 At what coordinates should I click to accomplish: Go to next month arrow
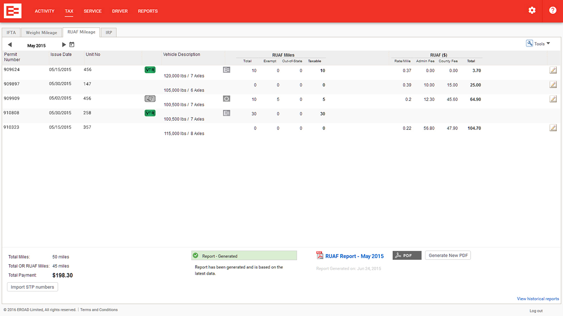64,45
